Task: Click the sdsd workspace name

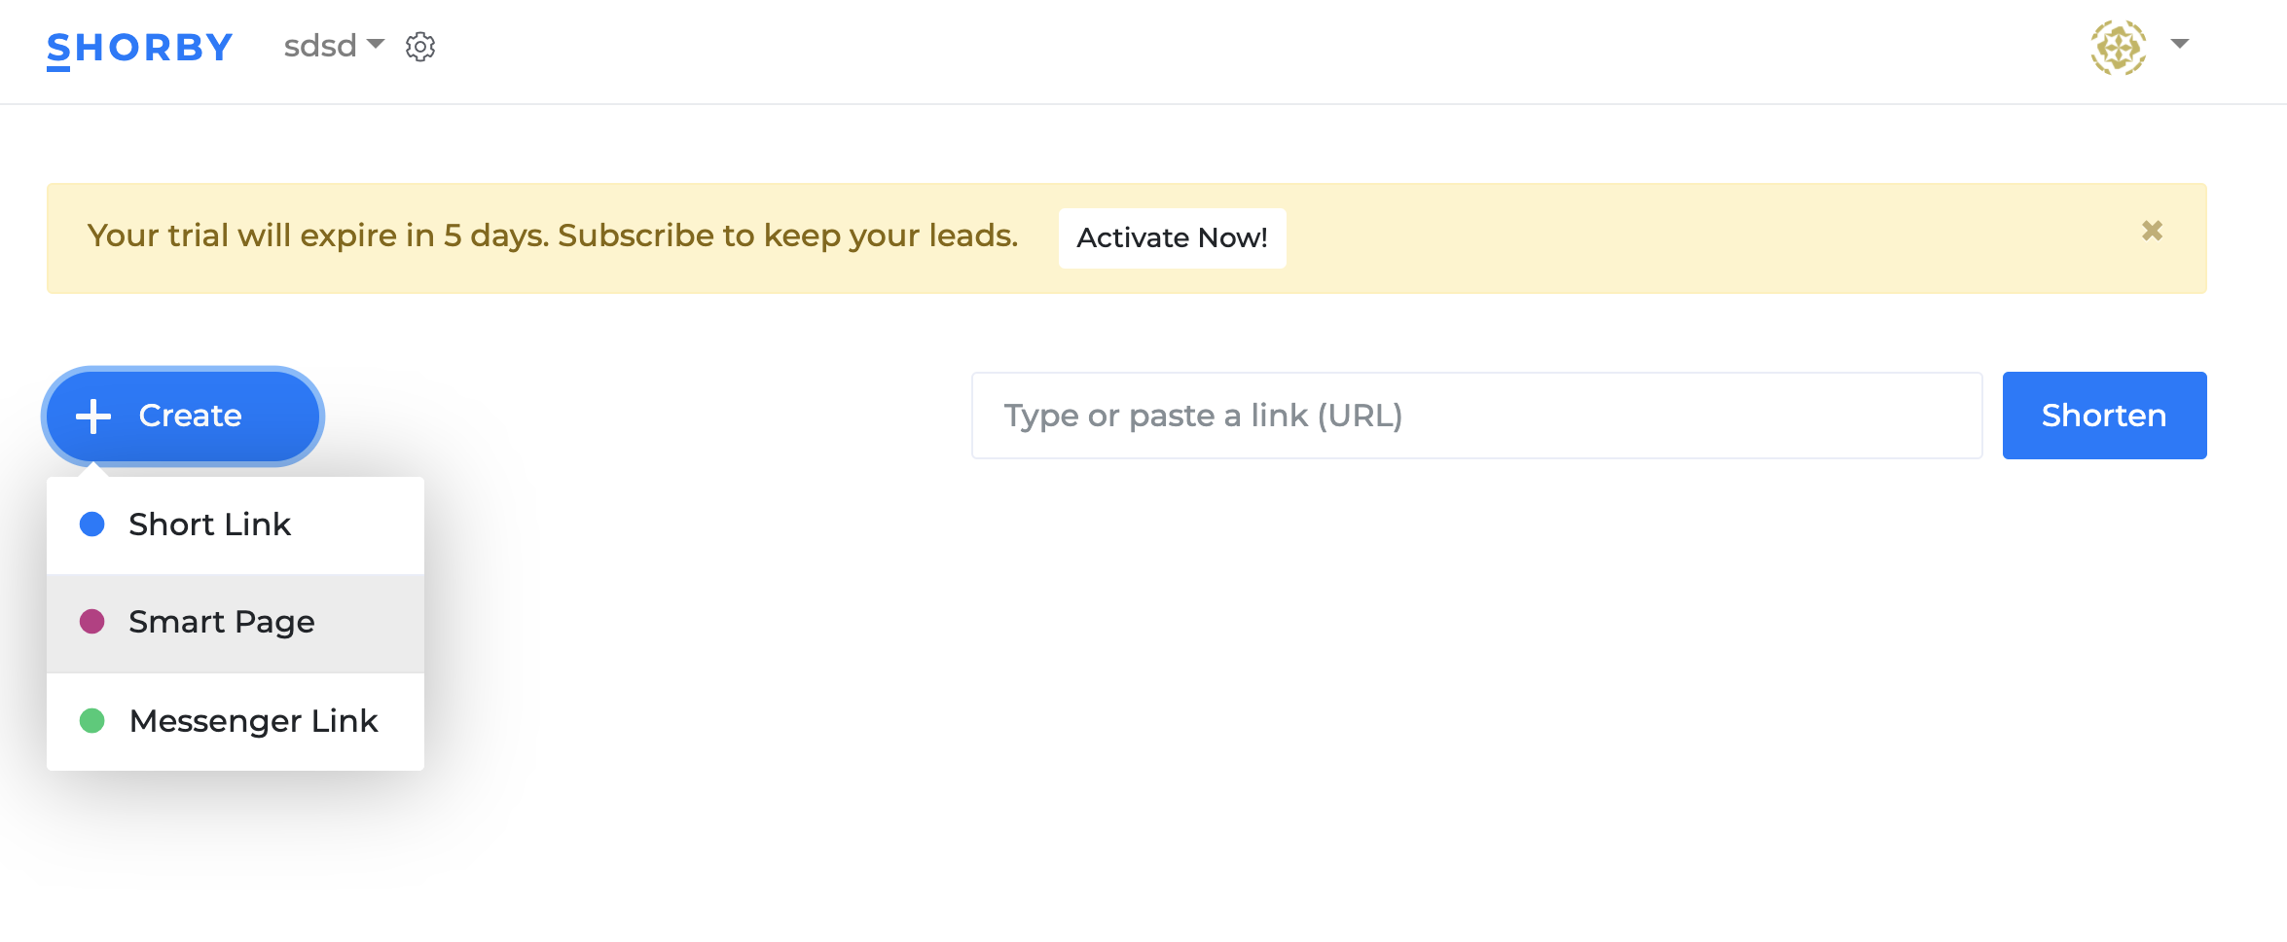Action: tap(320, 46)
